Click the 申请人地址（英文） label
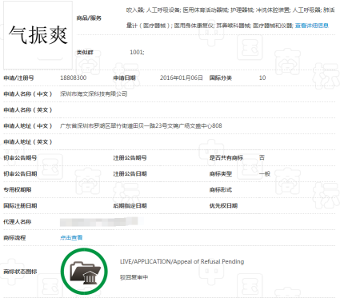This screenshot has width=340, height=298. [x=27, y=142]
